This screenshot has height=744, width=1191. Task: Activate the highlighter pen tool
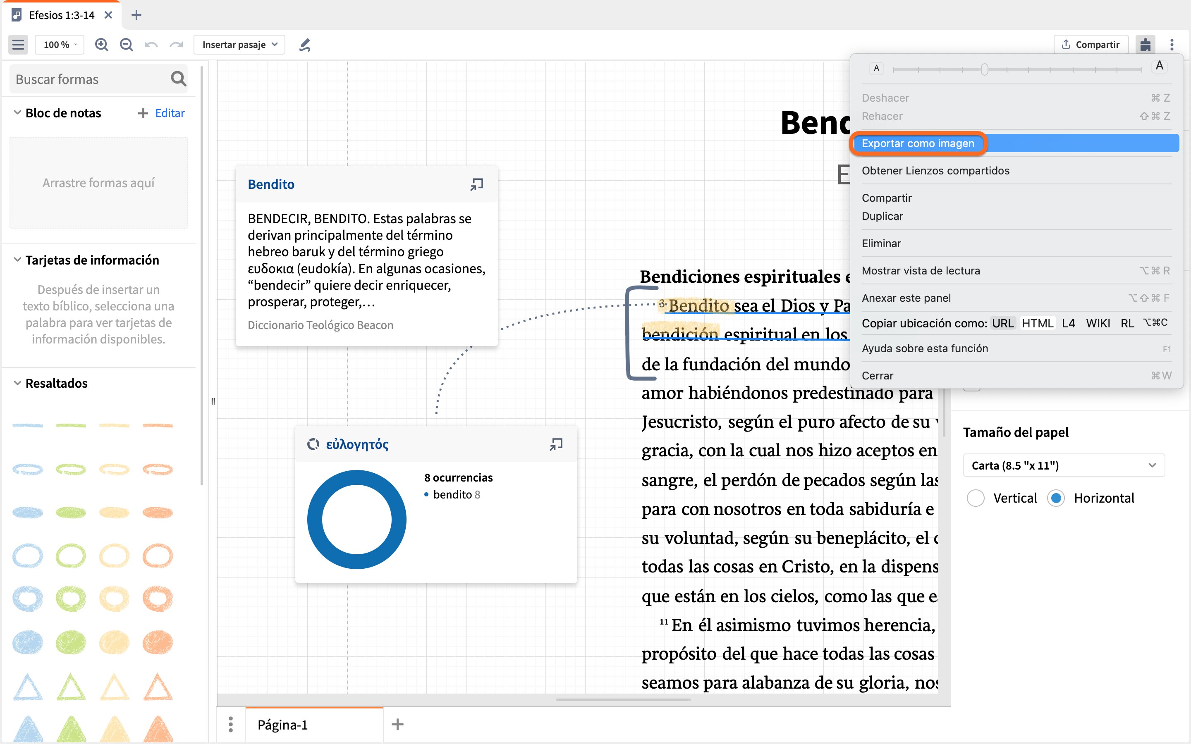click(305, 45)
